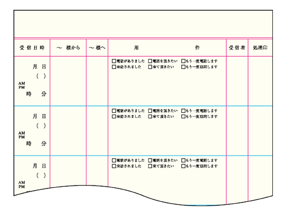Viewport: 290px width, 217px height.
Task: Check 来訪されました in the first row
Action: [114, 67]
